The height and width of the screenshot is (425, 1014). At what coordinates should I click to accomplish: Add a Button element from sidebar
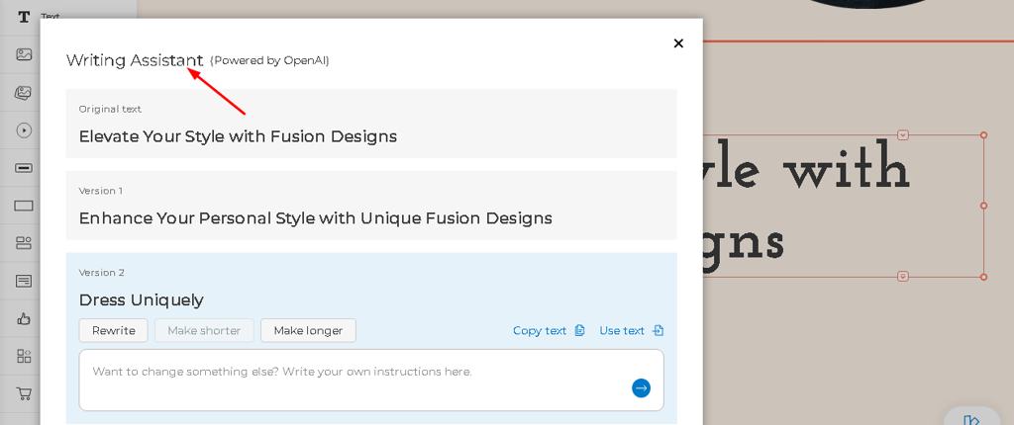(x=24, y=168)
